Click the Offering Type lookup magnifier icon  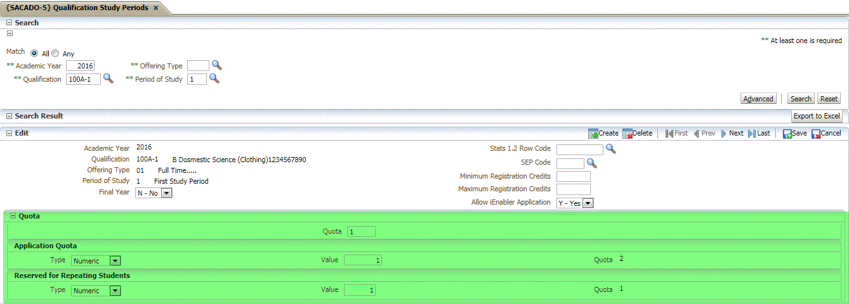[x=216, y=65]
